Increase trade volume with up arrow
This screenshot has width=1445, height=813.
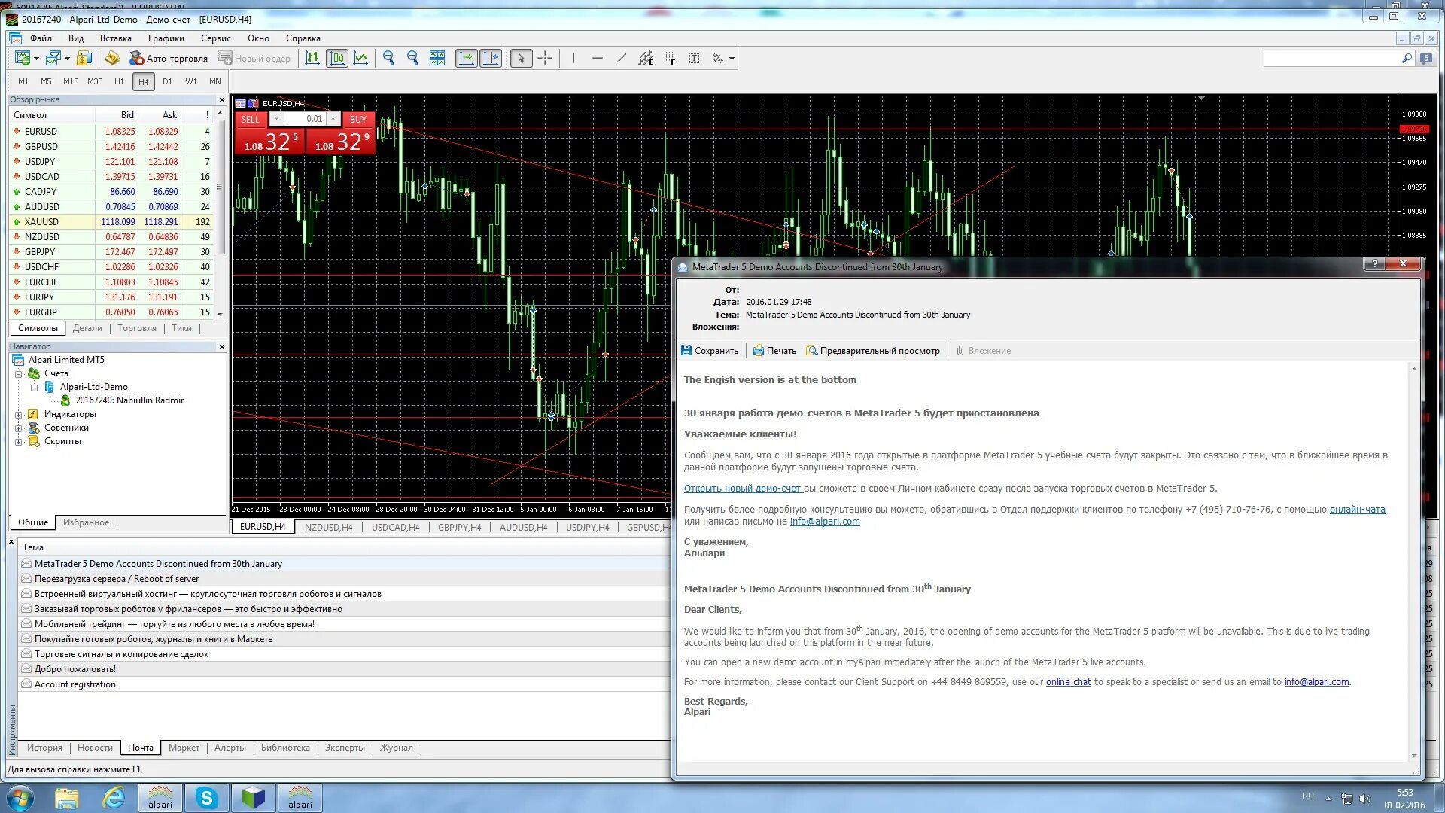click(333, 119)
